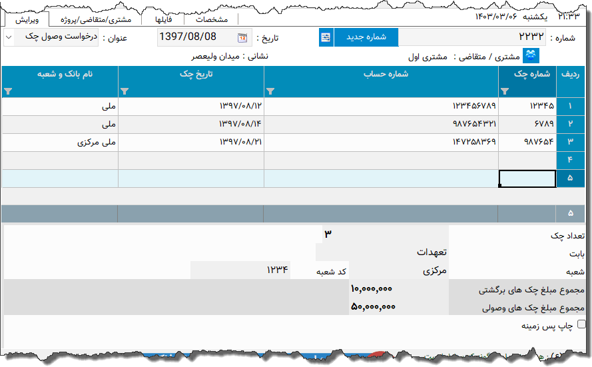The image size is (592, 367).
Task: Switch to the مشتری/متقاضی/پروژه tab
Action: [96, 19]
